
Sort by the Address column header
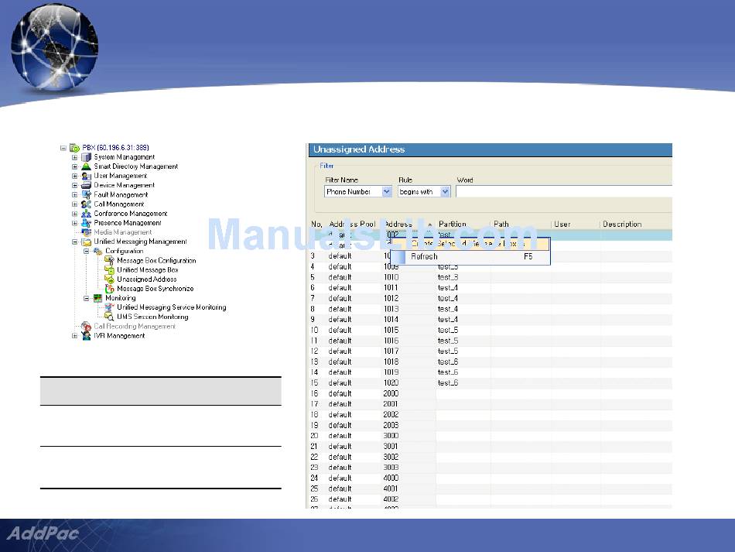398,225
